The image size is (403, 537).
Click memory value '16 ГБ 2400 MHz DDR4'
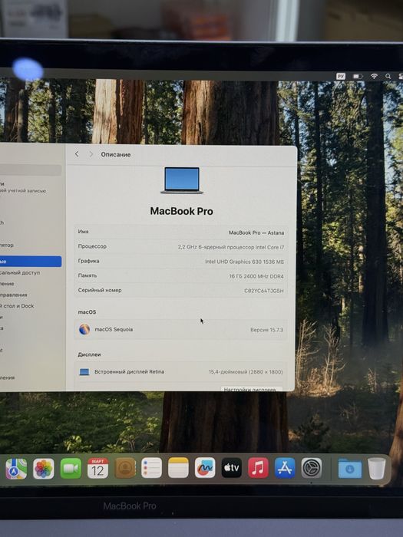pyautogui.click(x=256, y=276)
